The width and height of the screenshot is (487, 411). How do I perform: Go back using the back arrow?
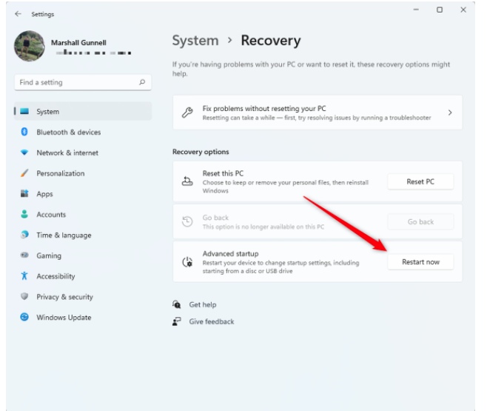coord(18,13)
